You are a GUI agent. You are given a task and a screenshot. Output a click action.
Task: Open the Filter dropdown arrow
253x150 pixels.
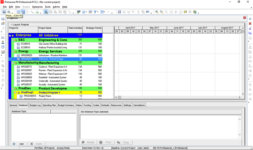tap(98, 12)
